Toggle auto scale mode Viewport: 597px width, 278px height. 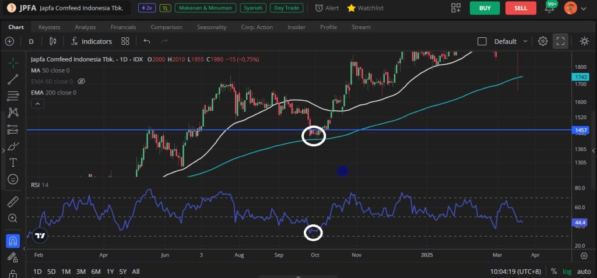pyautogui.click(x=584, y=272)
